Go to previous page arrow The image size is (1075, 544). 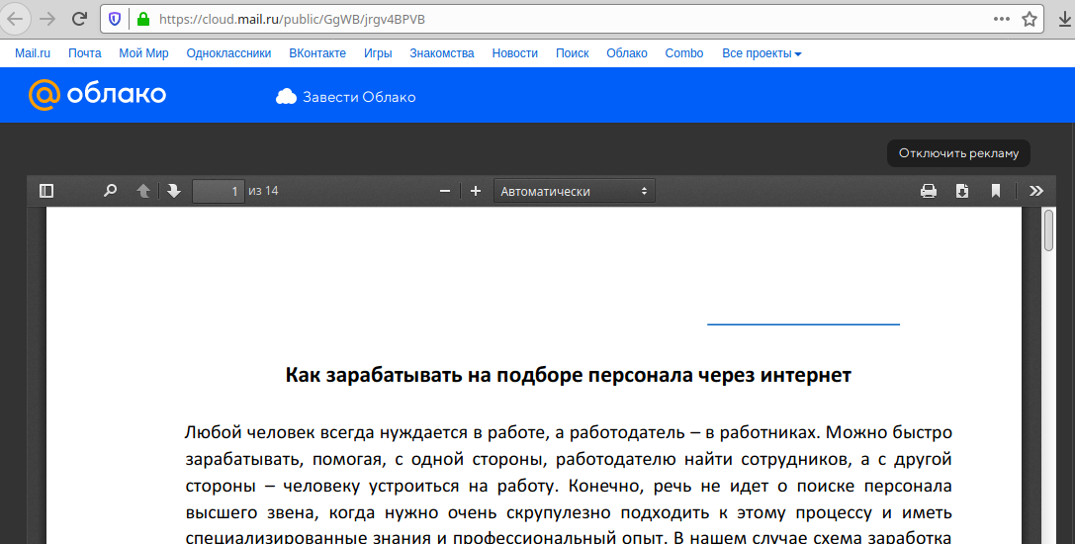pos(143,191)
